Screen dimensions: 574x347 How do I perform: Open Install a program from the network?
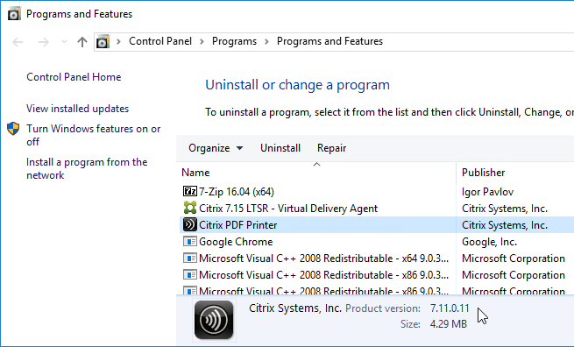(x=87, y=168)
